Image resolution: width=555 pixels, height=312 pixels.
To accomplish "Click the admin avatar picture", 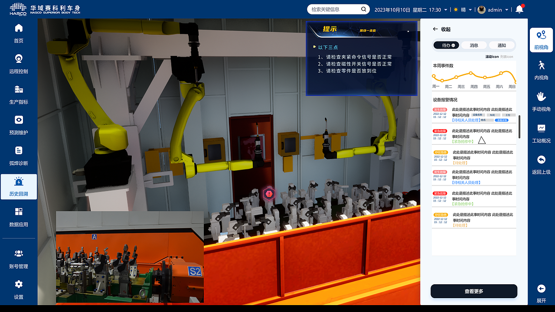I will click(481, 10).
